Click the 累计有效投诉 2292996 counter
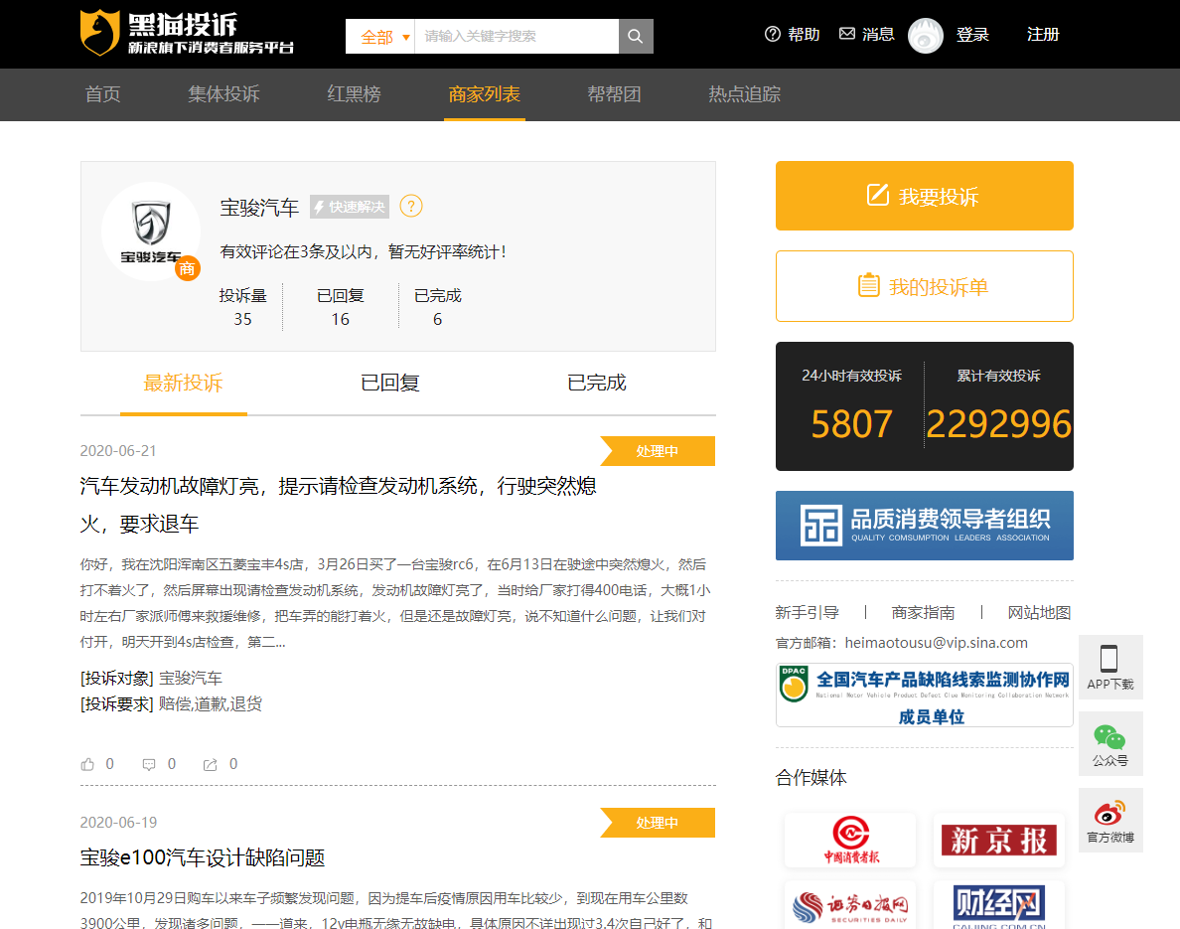The height and width of the screenshot is (929, 1180). point(998,406)
